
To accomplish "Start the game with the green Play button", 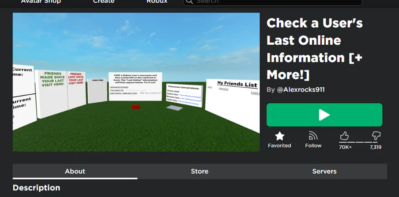I will click(324, 115).
